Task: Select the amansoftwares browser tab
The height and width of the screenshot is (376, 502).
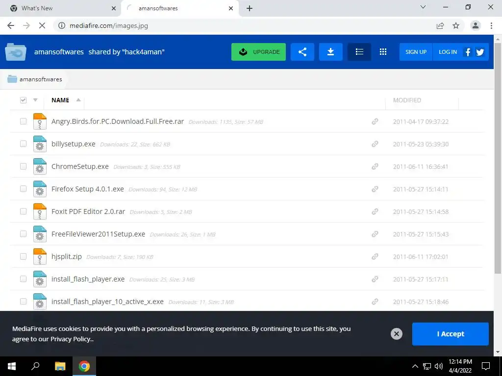Action: 179,8
